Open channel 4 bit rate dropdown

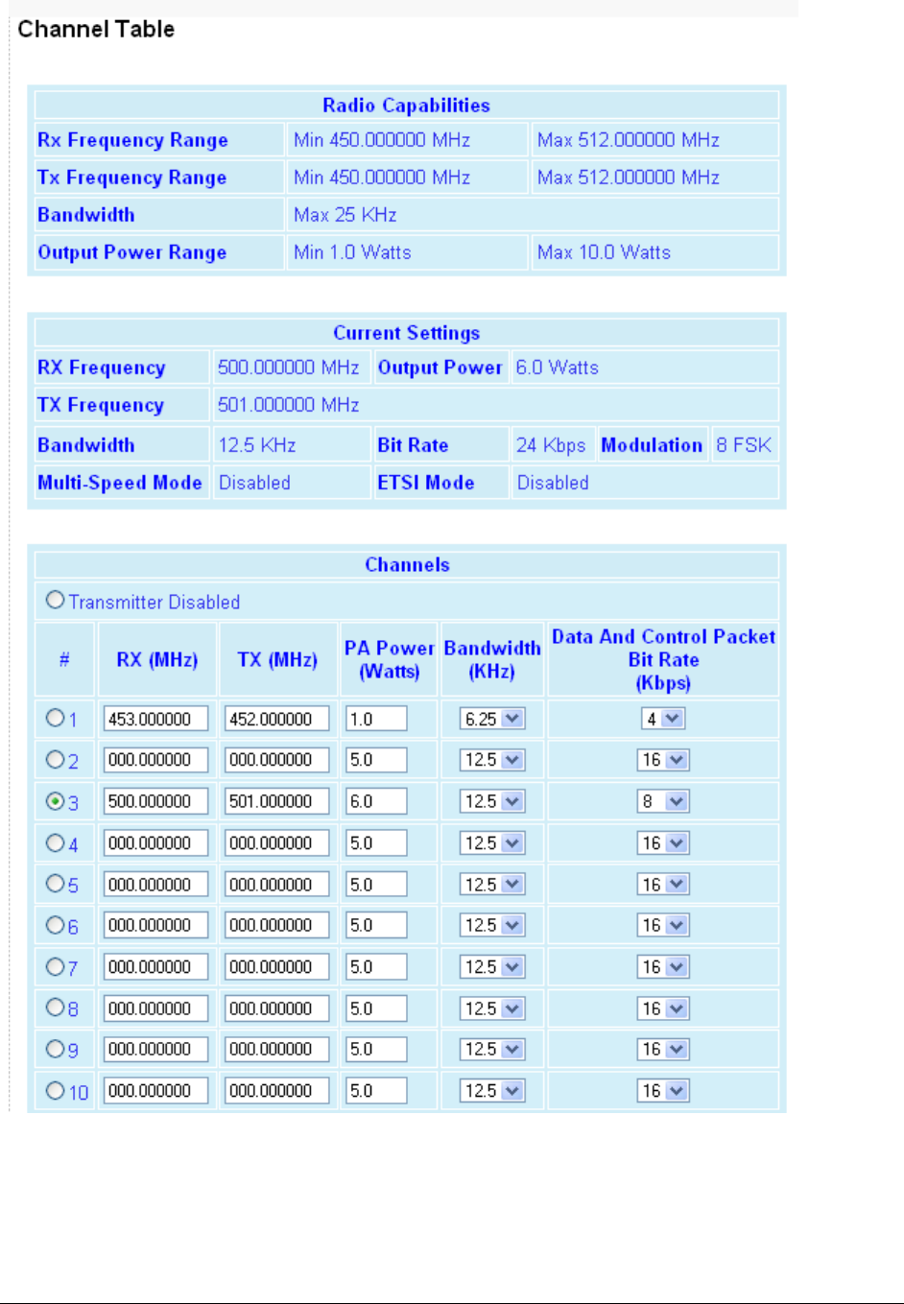pos(663,843)
